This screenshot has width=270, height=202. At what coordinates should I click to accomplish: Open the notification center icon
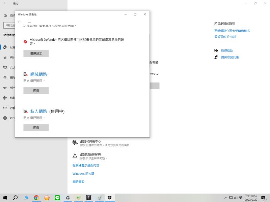click(x=263, y=198)
